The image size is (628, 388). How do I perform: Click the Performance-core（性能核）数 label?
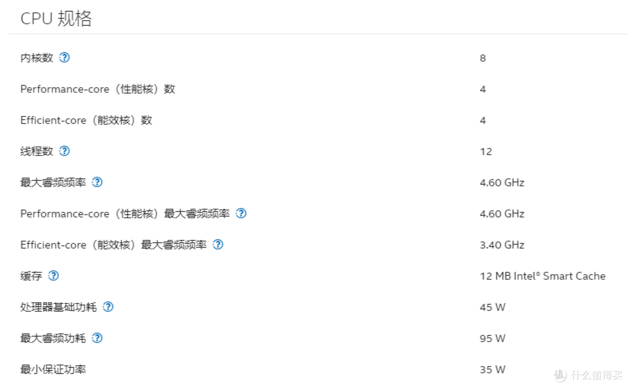click(x=98, y=89)
